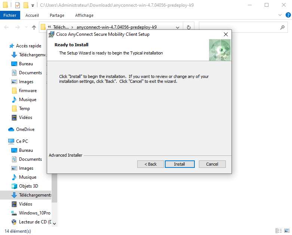Screen dimensions: 292x235
Task: Click Install to begin the installation
Action: pos(179,164)
